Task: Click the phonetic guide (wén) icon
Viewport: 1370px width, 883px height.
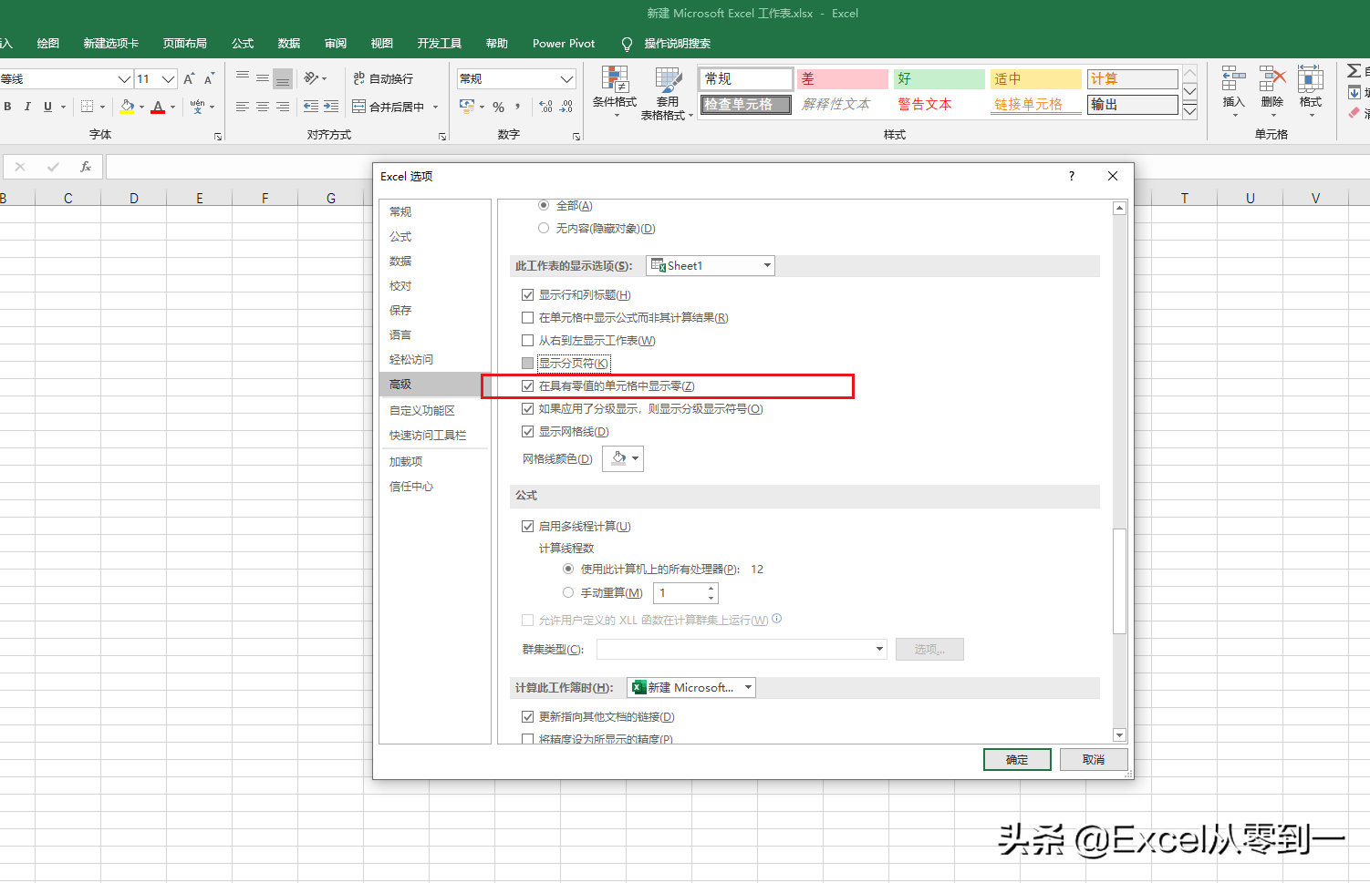Action: 197,107
